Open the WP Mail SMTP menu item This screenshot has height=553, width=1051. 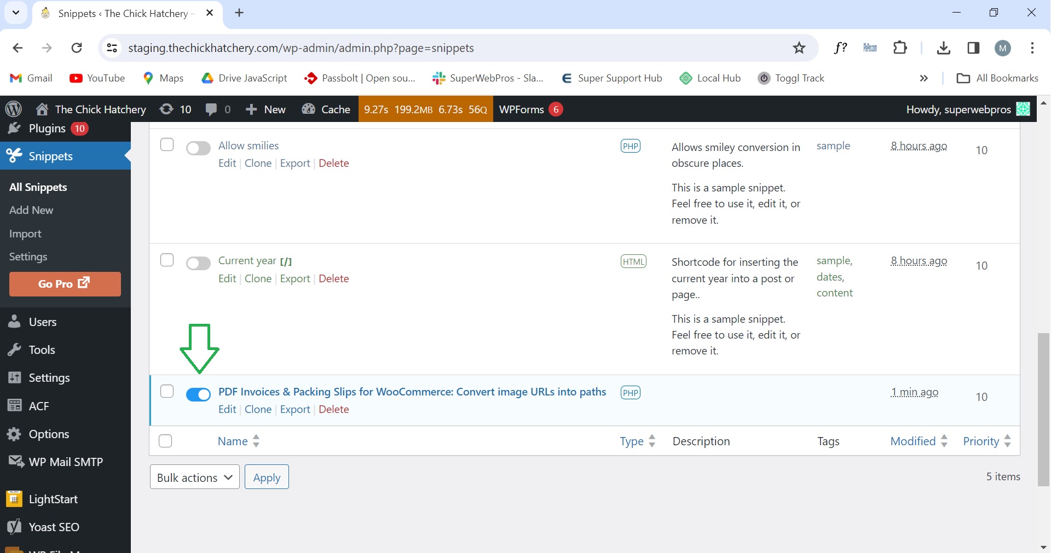[x=65, y=462]
